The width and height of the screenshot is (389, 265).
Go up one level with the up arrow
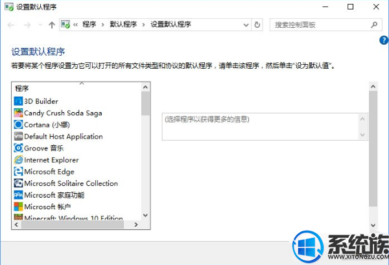tap(52, 25)
